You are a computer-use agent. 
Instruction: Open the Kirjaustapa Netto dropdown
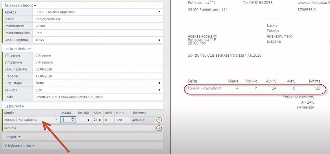tap(98, 83)
